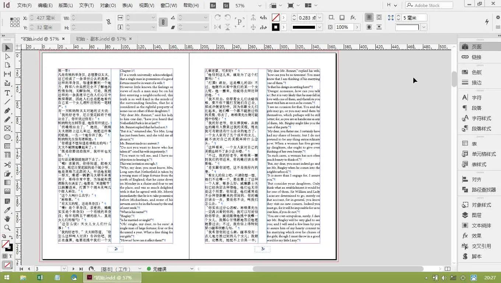Open the corner shape dropdown

coord(424,27)
